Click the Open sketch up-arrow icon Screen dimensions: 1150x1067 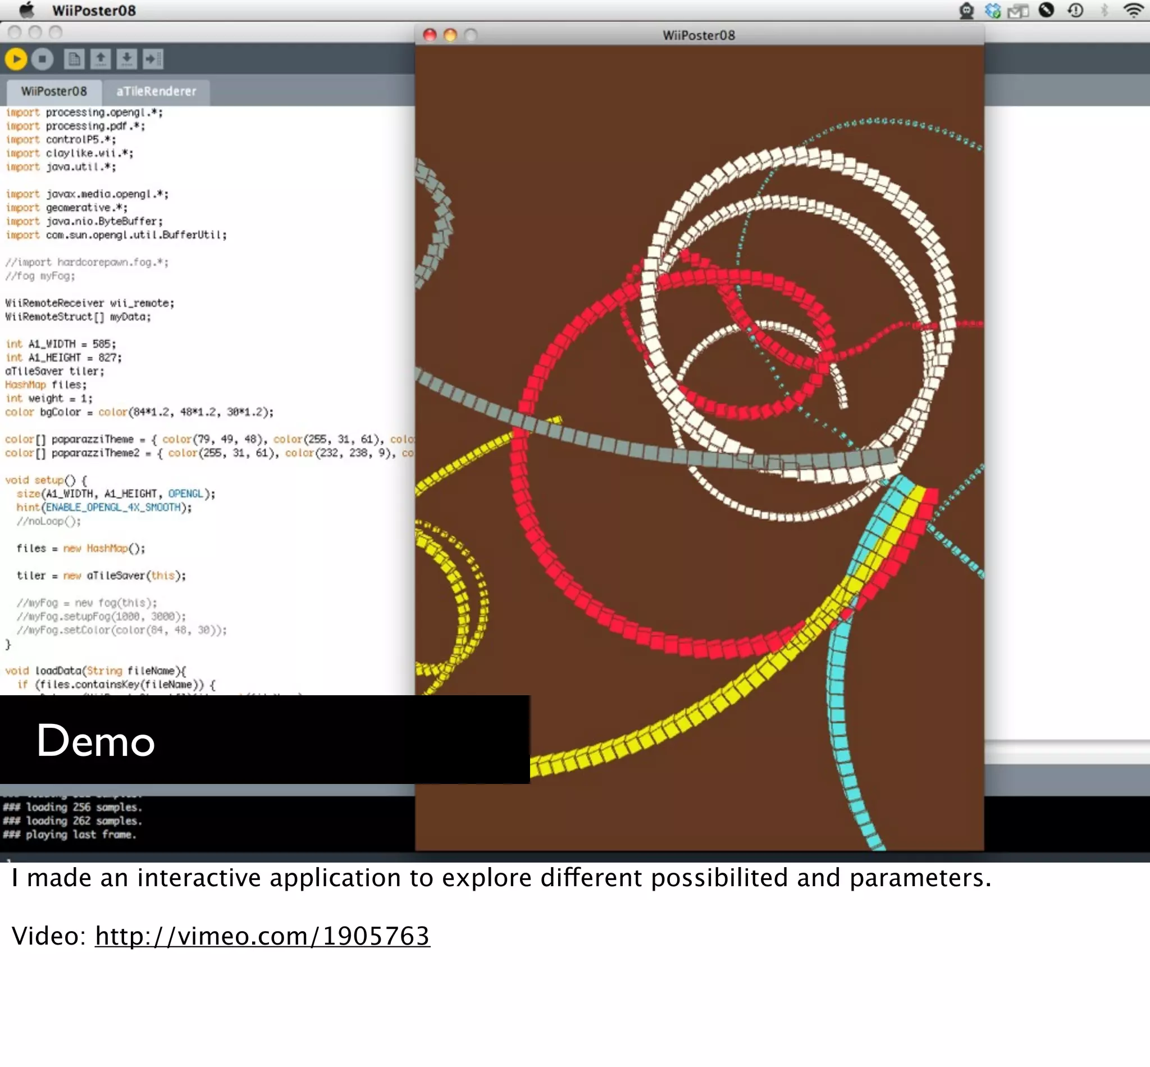(101, 59)
